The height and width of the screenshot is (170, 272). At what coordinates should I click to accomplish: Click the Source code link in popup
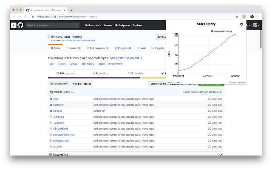[x=173, y=82]
